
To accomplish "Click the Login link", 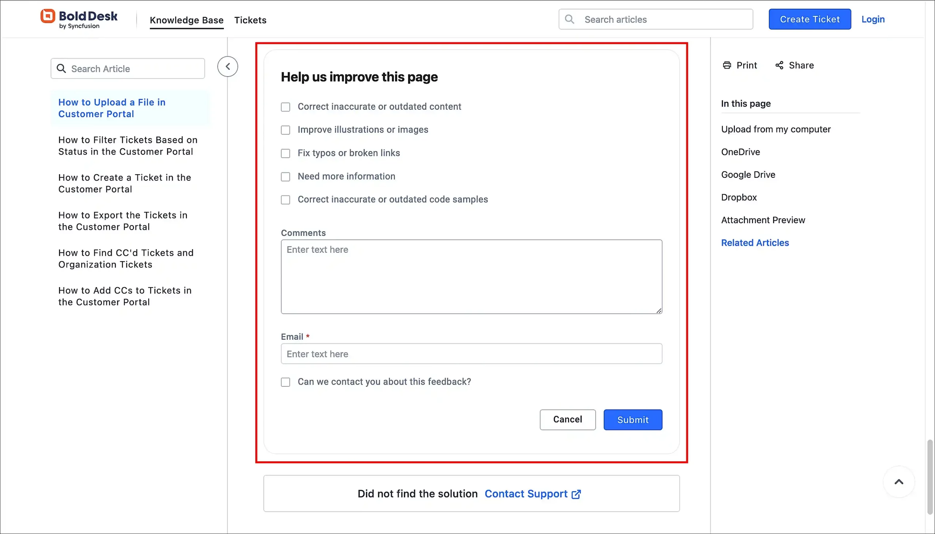I will 873,19.
